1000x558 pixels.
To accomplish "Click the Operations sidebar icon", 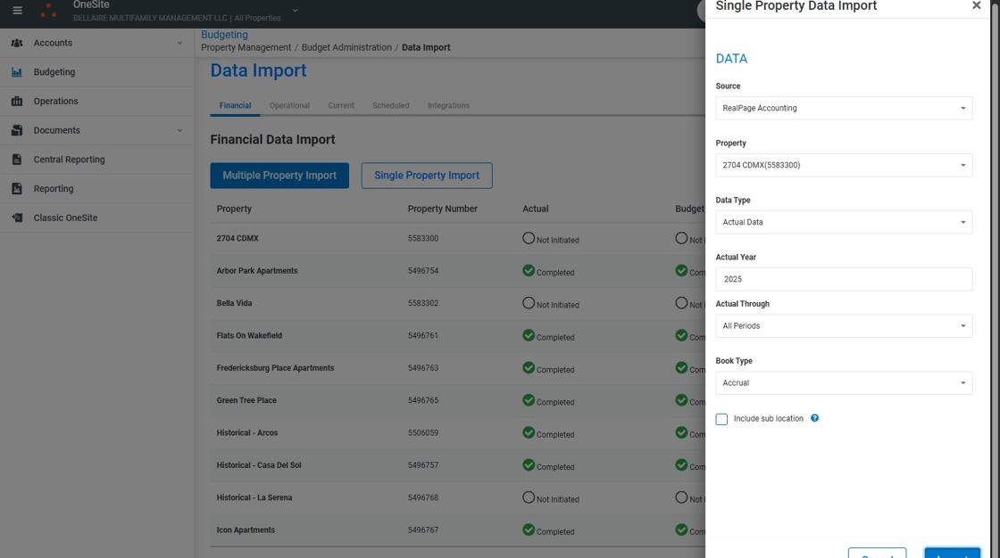I will point(17,102).
